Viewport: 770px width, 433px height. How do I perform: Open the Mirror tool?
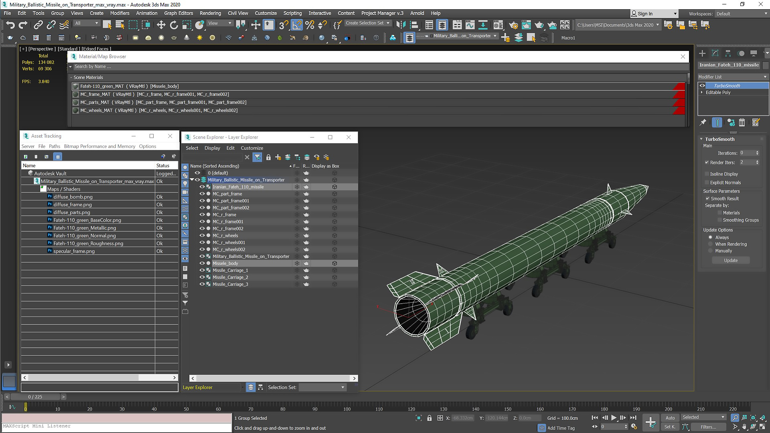[401, 25]
